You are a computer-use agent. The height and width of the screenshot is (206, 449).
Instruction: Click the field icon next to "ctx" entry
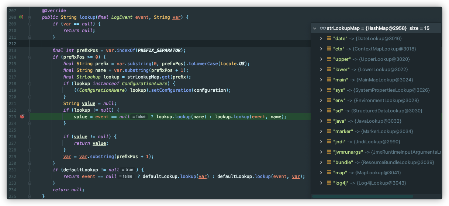(x=328, y=49)
